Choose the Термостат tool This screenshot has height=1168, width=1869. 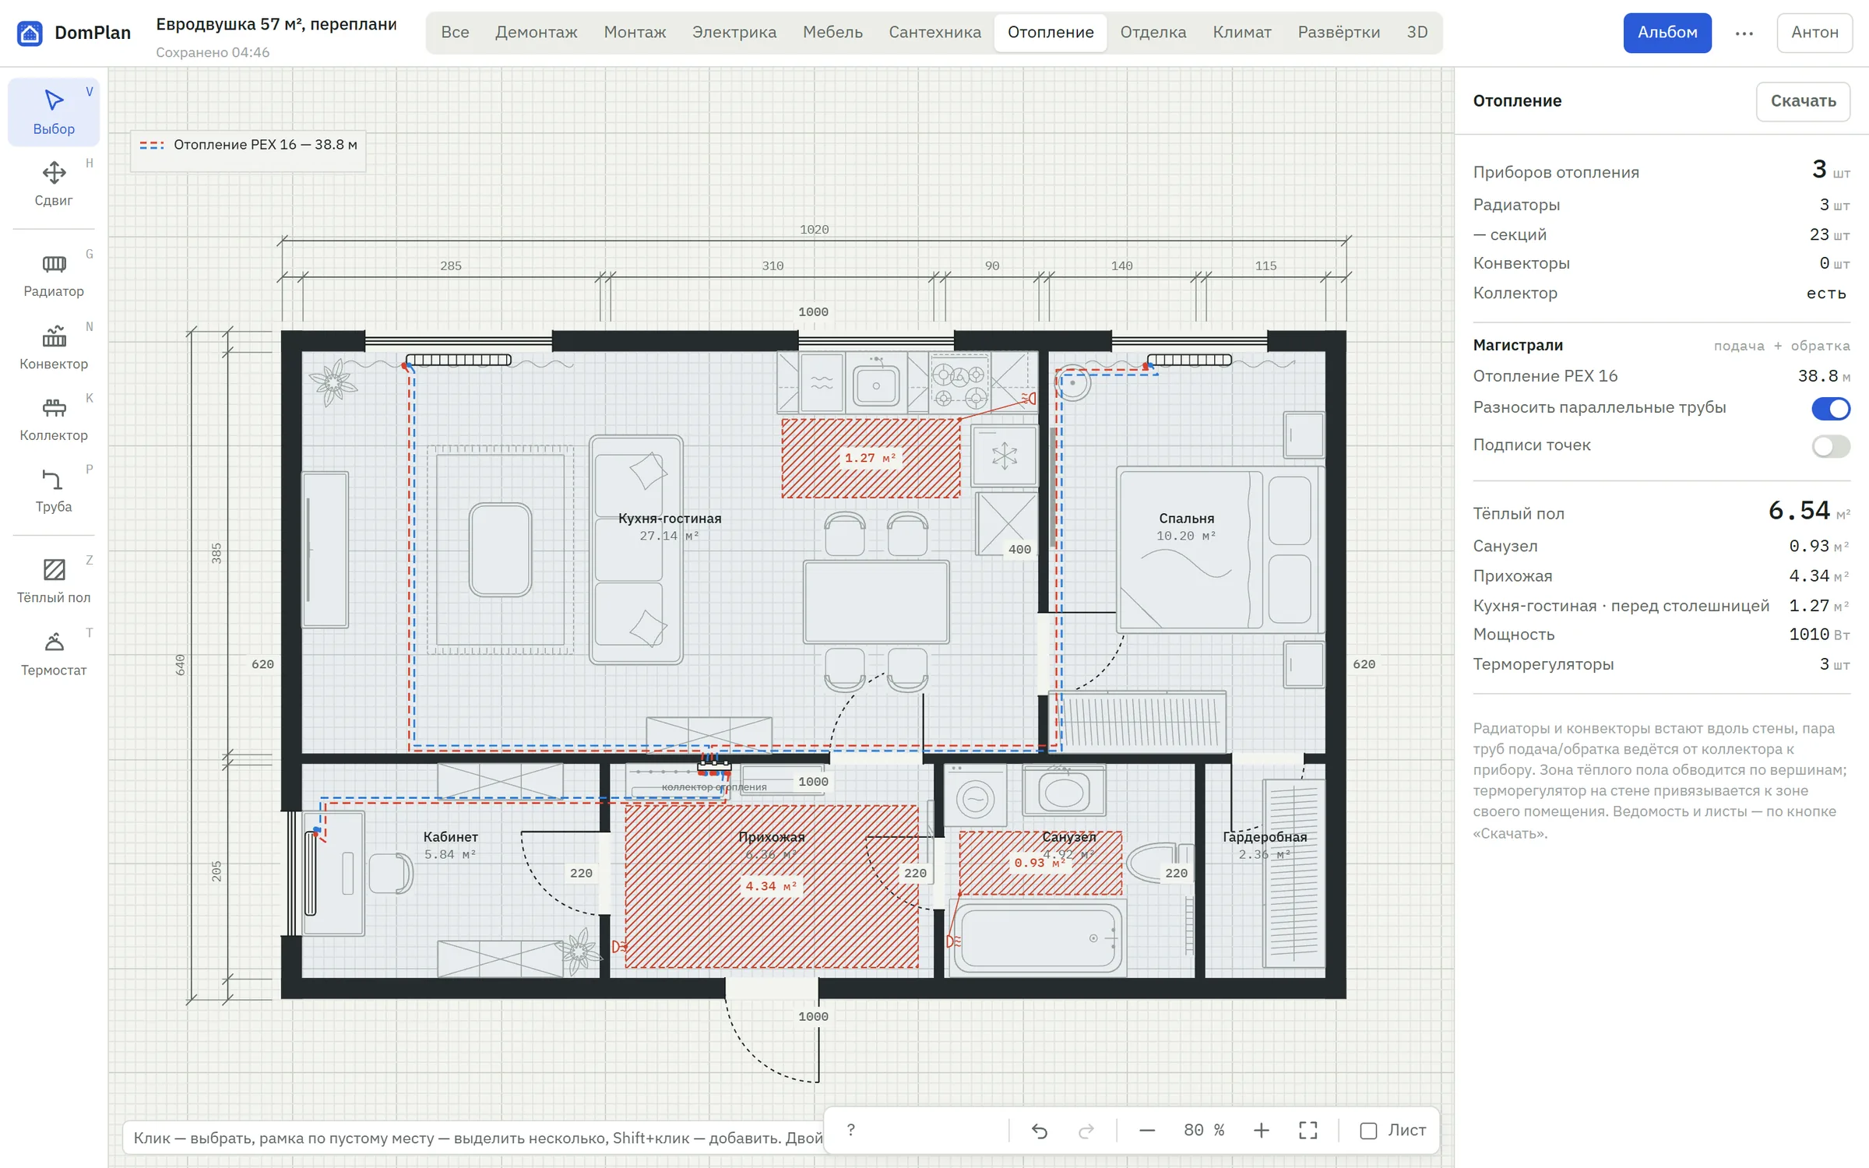pos(54,653)
